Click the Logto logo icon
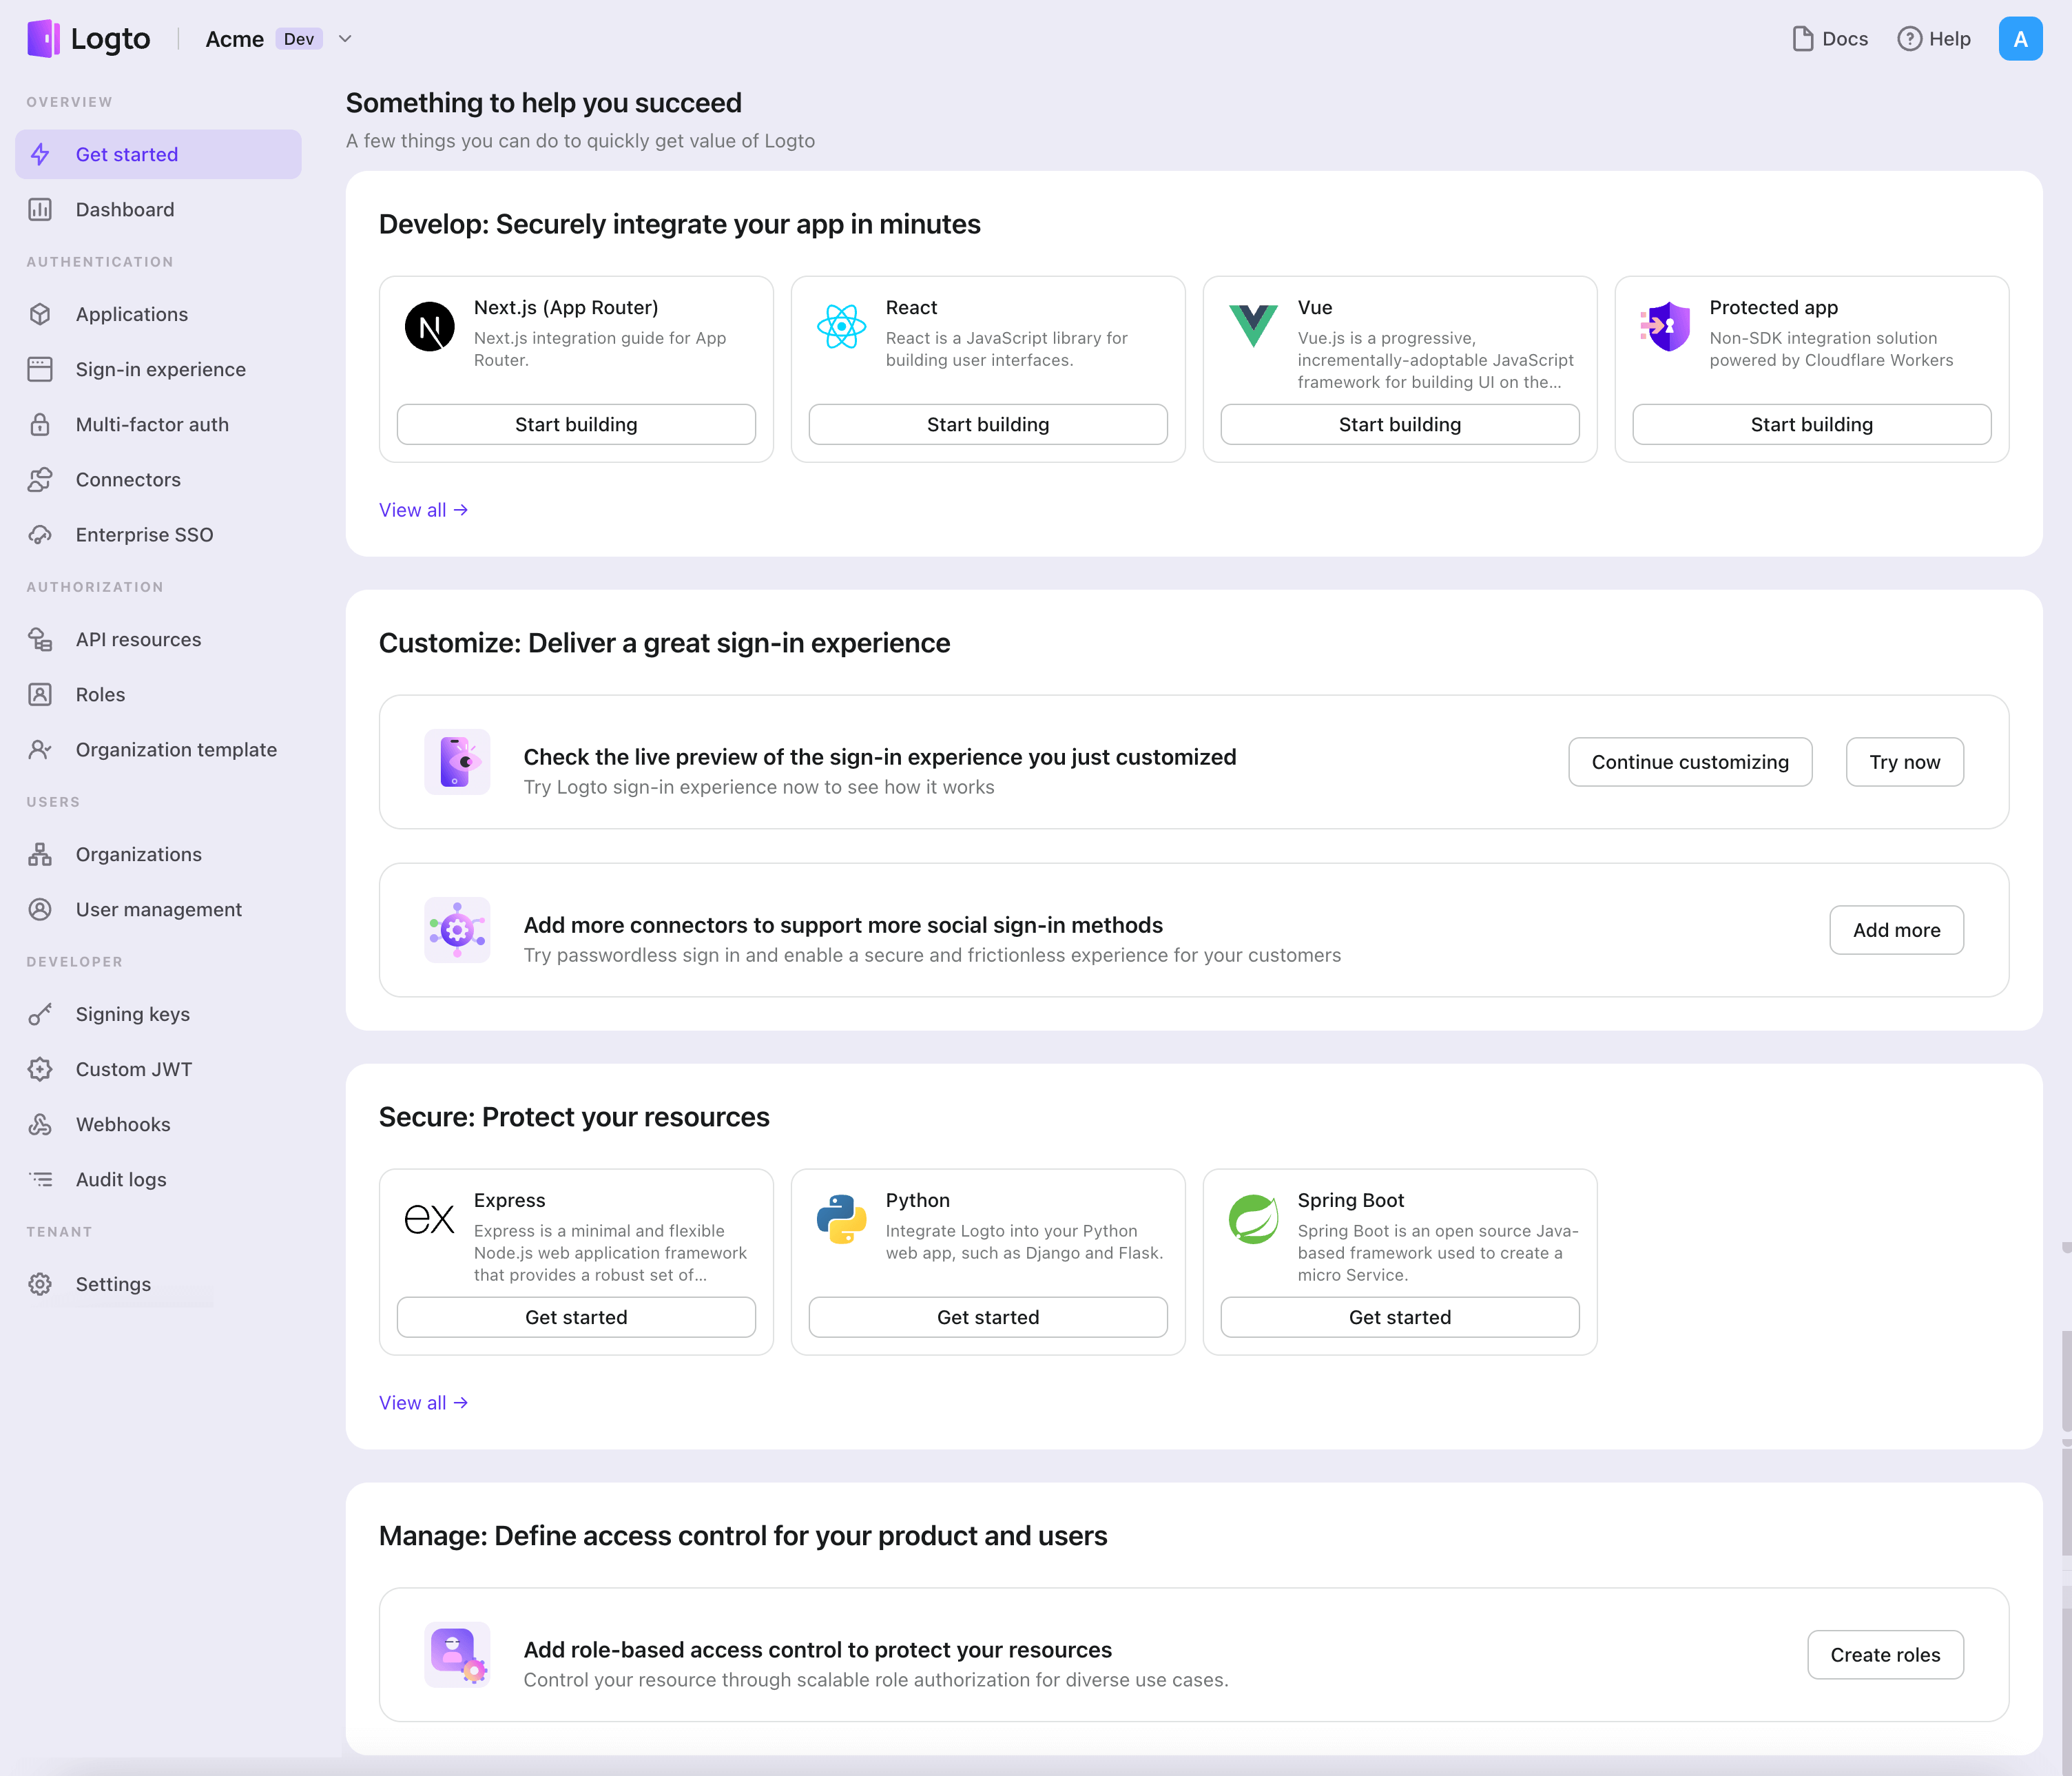 click(43, 39)
